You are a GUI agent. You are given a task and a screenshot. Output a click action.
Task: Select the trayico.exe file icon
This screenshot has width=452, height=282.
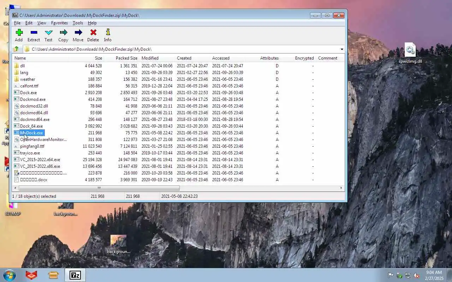(16, 153)
